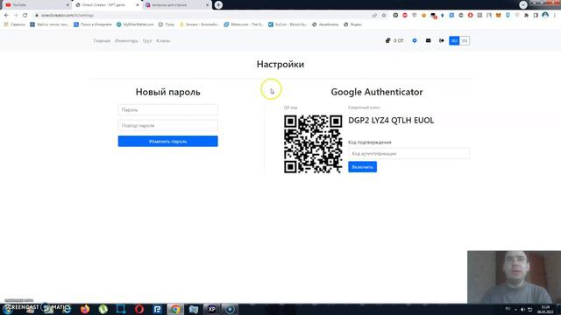
Task: Open the Кланы navigation item
Action: pyautogui.click(x=163, y=41)
